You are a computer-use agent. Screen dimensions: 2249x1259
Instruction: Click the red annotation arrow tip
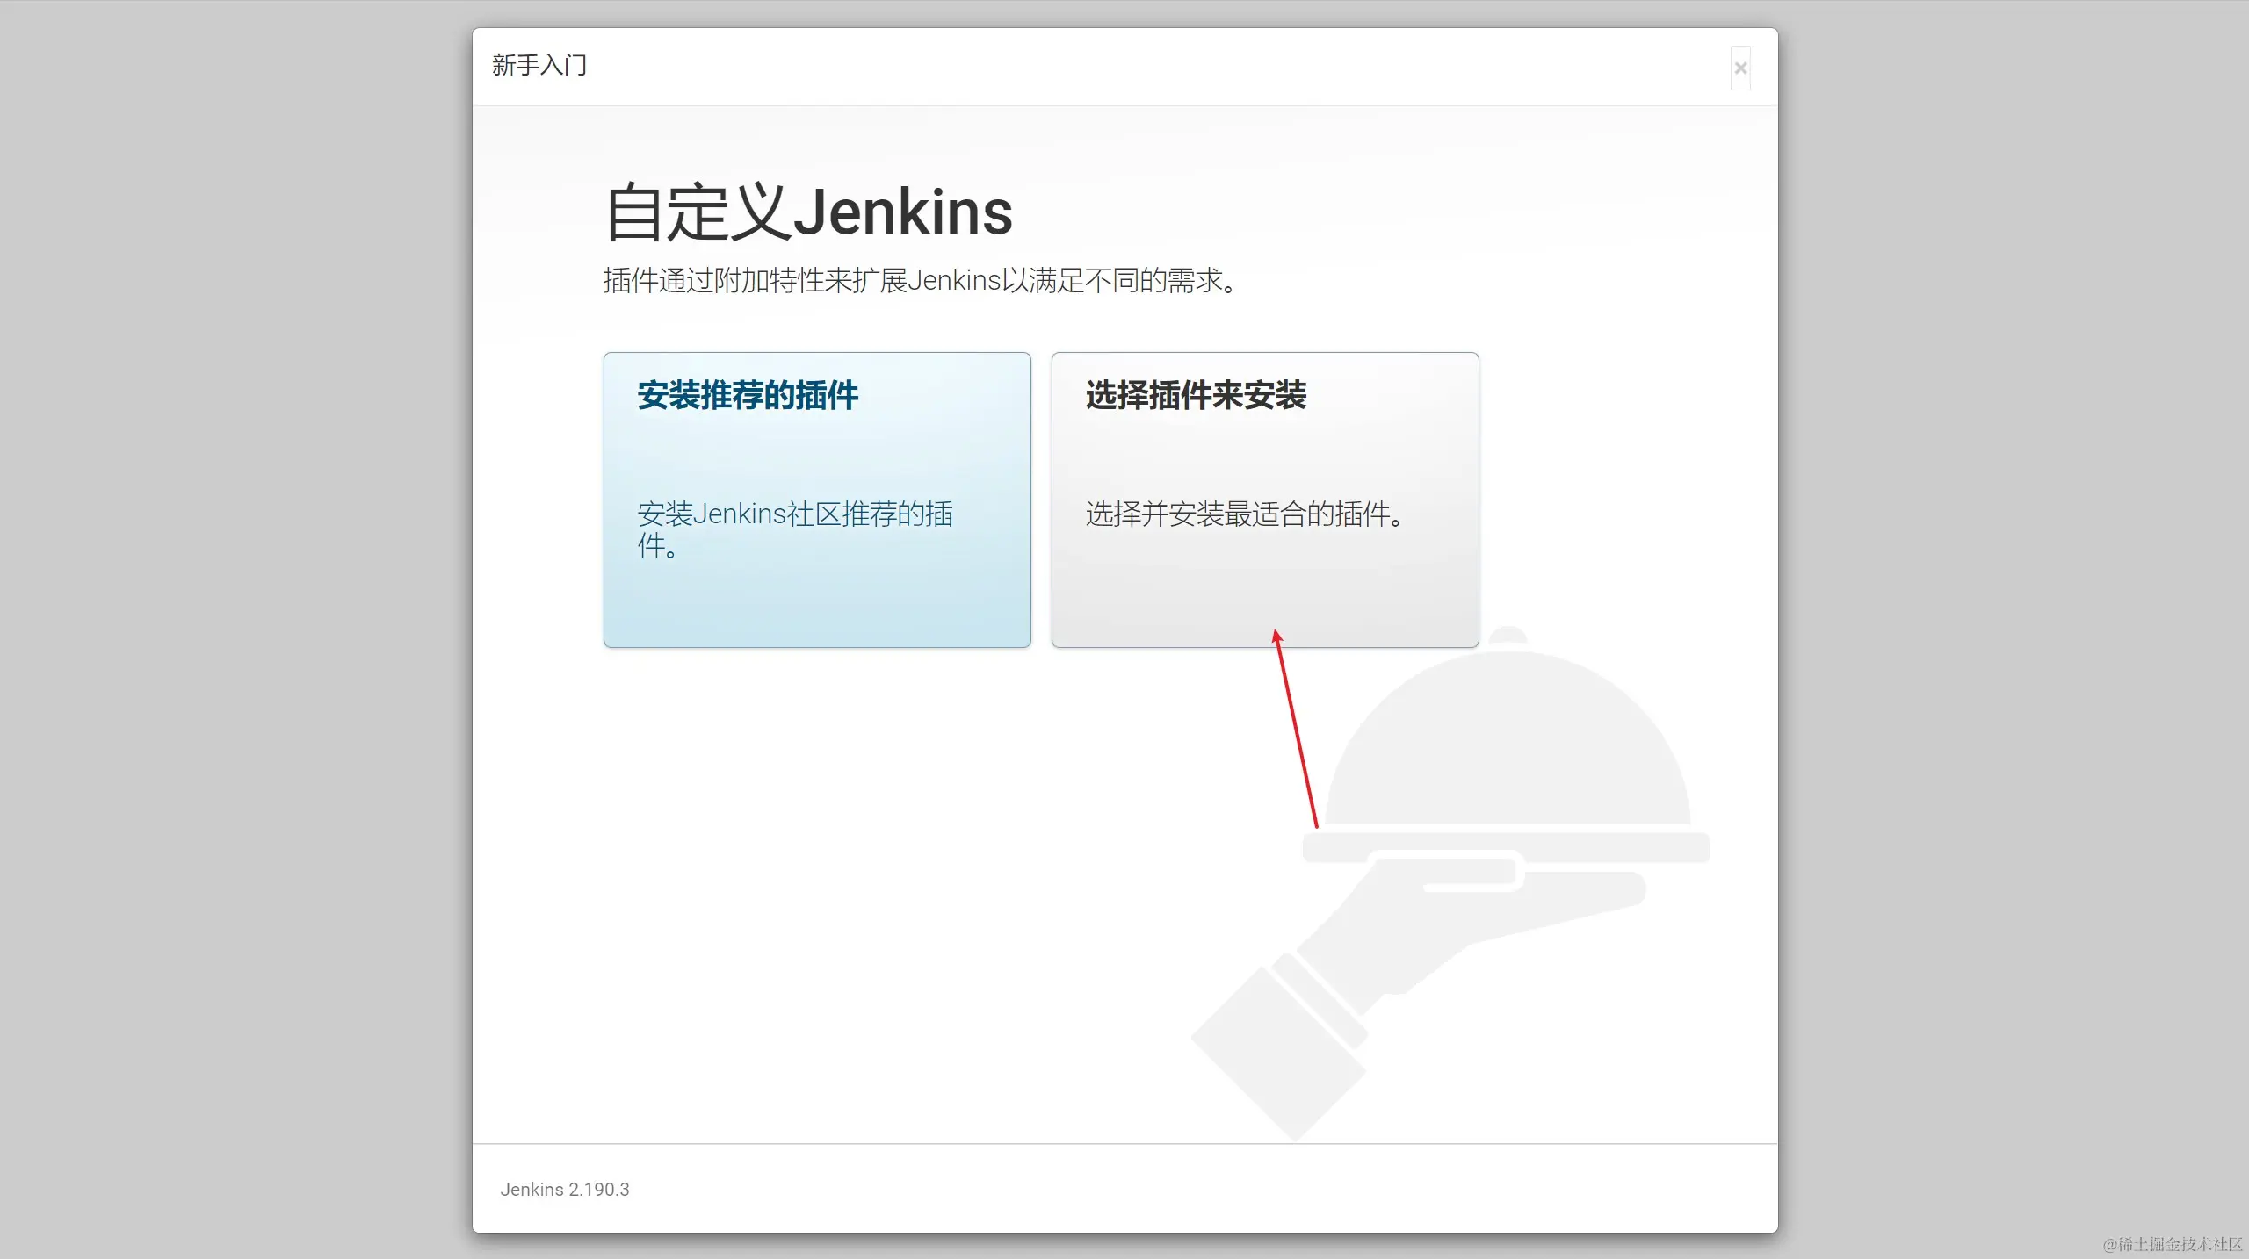[1276, 632]
